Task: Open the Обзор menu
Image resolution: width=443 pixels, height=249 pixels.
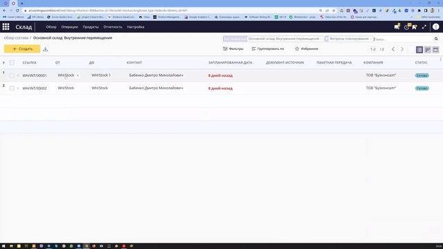Action: point(51,27)
